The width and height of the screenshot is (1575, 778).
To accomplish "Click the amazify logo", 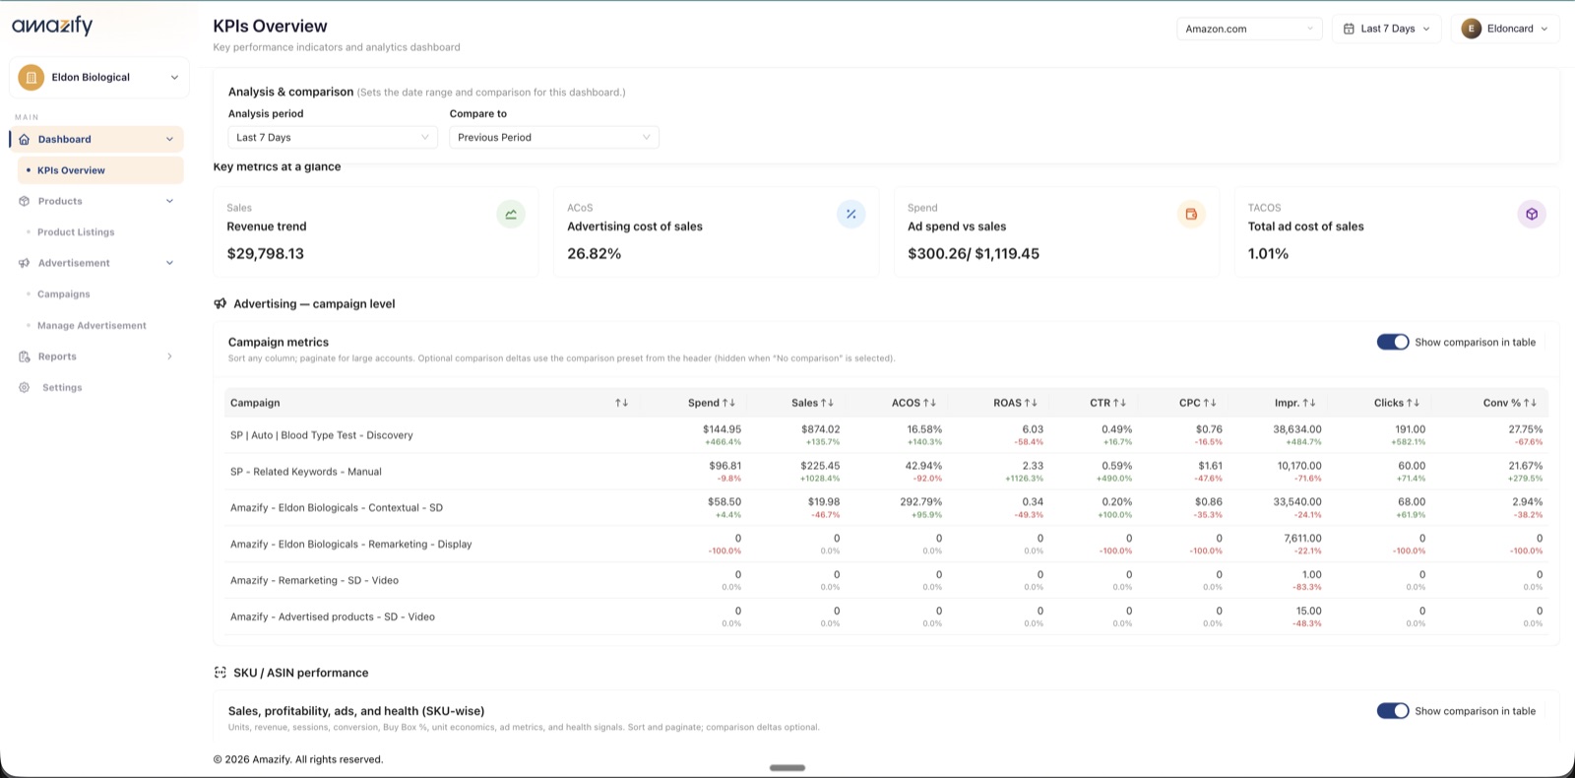I will click(x=52, y=26).
